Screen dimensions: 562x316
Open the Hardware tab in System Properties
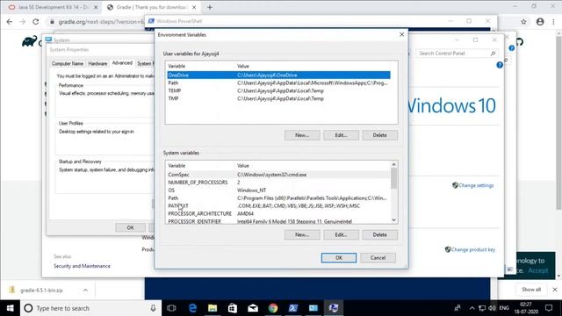coord(97,63)
